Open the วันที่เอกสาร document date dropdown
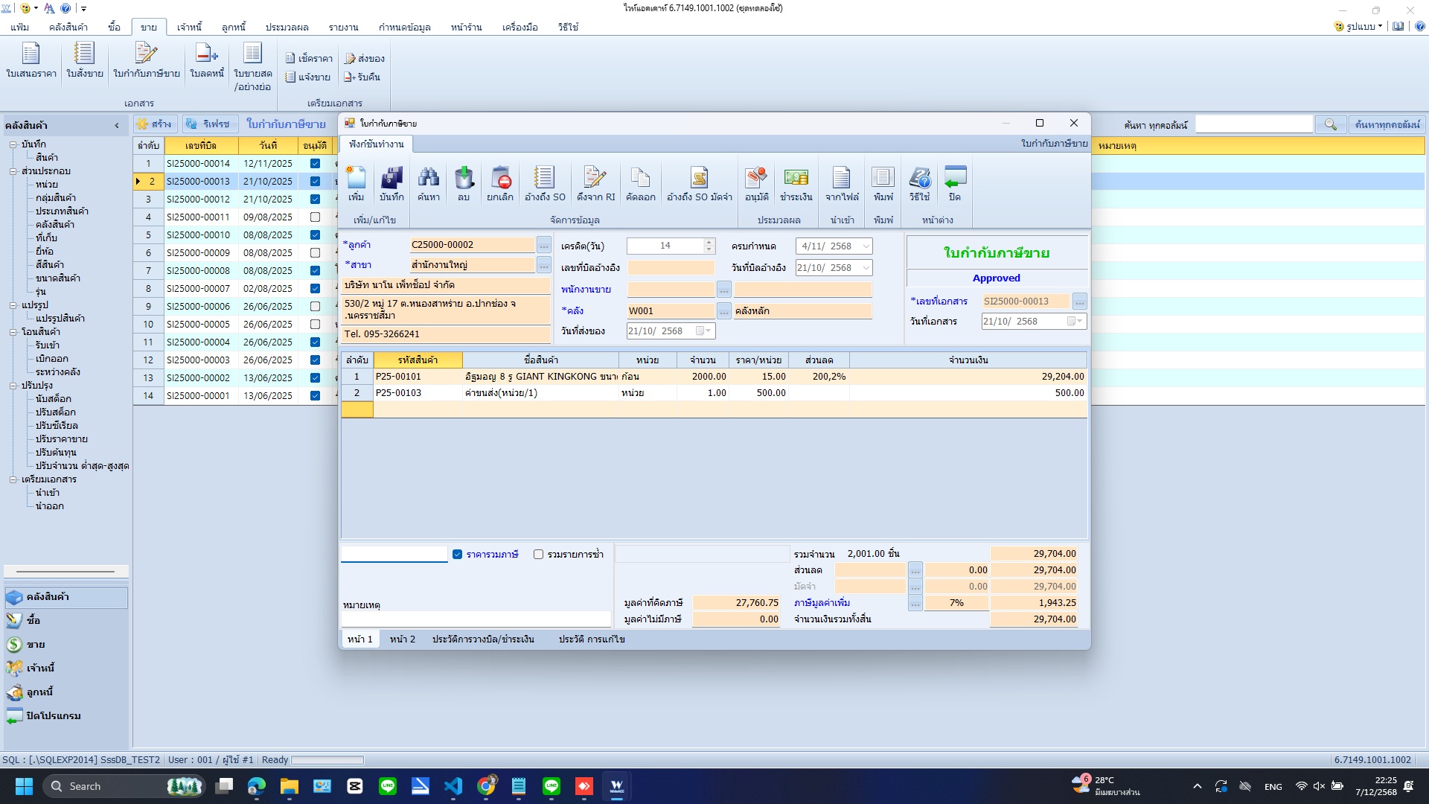 coord(1079,322)
